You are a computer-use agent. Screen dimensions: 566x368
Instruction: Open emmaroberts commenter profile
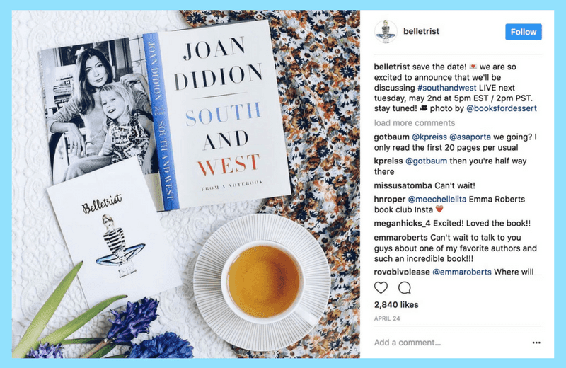400,238
